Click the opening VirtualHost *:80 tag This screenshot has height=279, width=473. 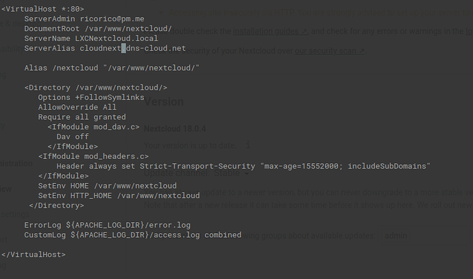[x=43, y=9]
